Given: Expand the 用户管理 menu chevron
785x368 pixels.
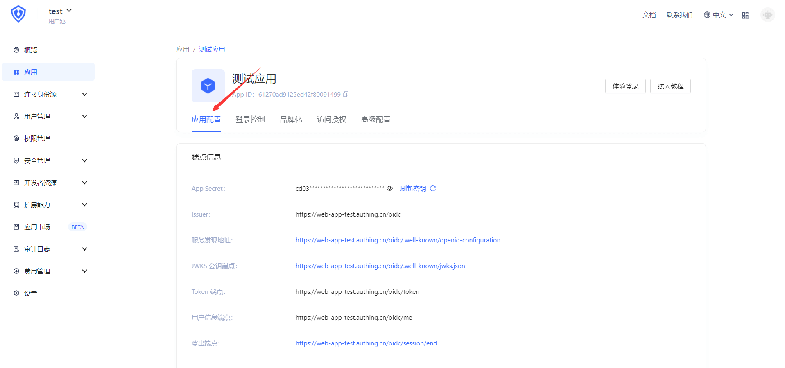Looking at the screenshot, I should pos(85,116).
